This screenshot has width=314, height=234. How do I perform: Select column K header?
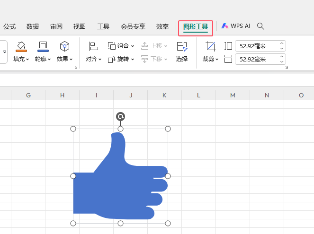click(x=164, y=95)
